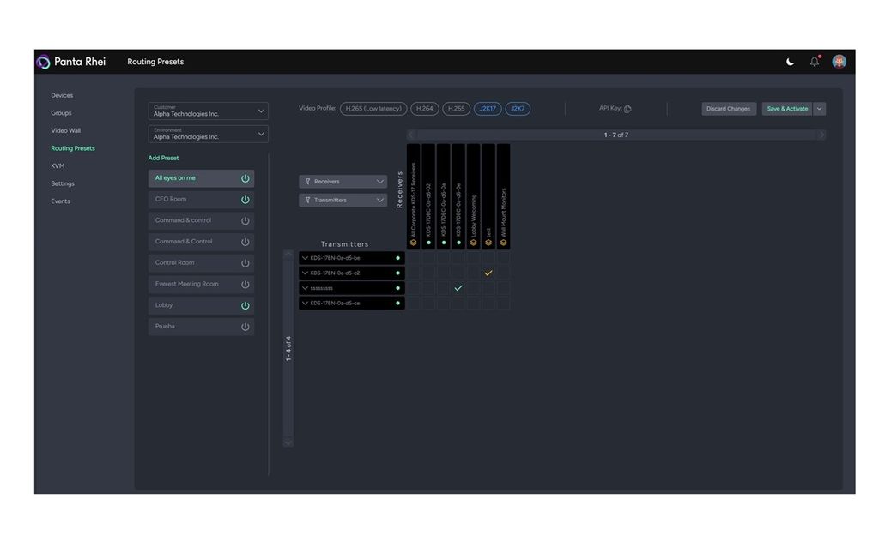This screenshot has width=879, height=553.
Task: Click group icon on Wall Mount Monitors column
Action: tap(503, 243)
